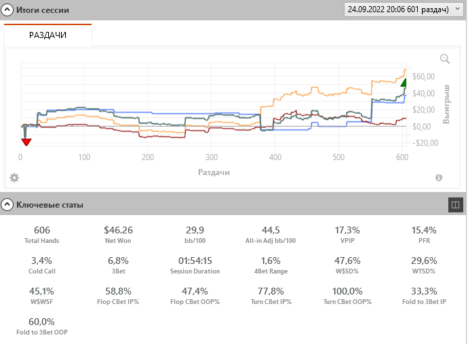Click the chart info icon
This screenshot has height=344, width=468.
tap(439, 178)
